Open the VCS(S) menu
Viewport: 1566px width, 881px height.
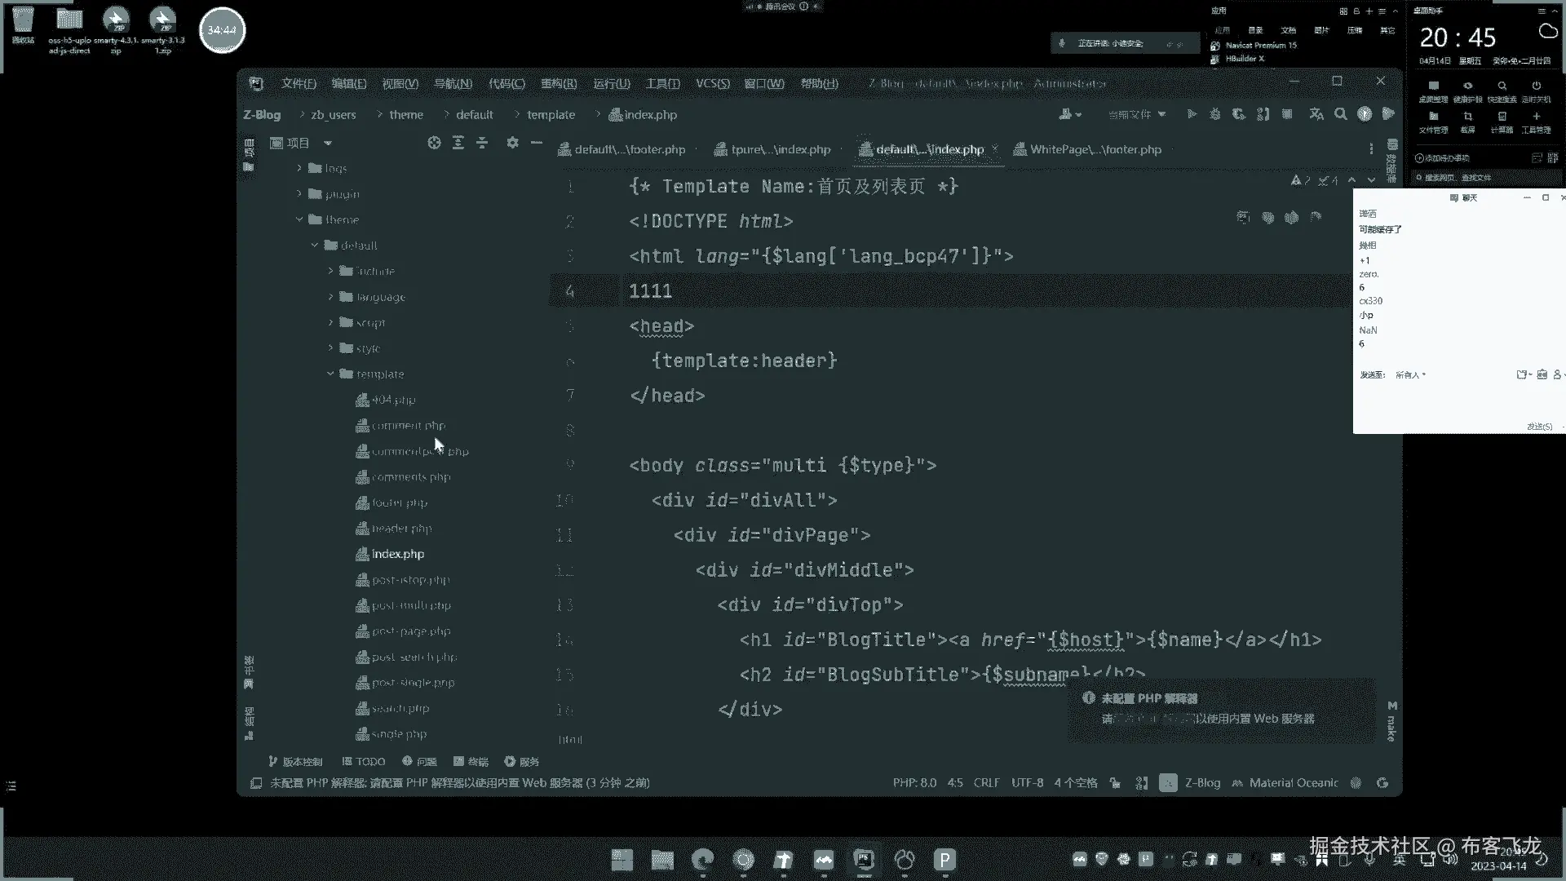(x=712, y=83)
